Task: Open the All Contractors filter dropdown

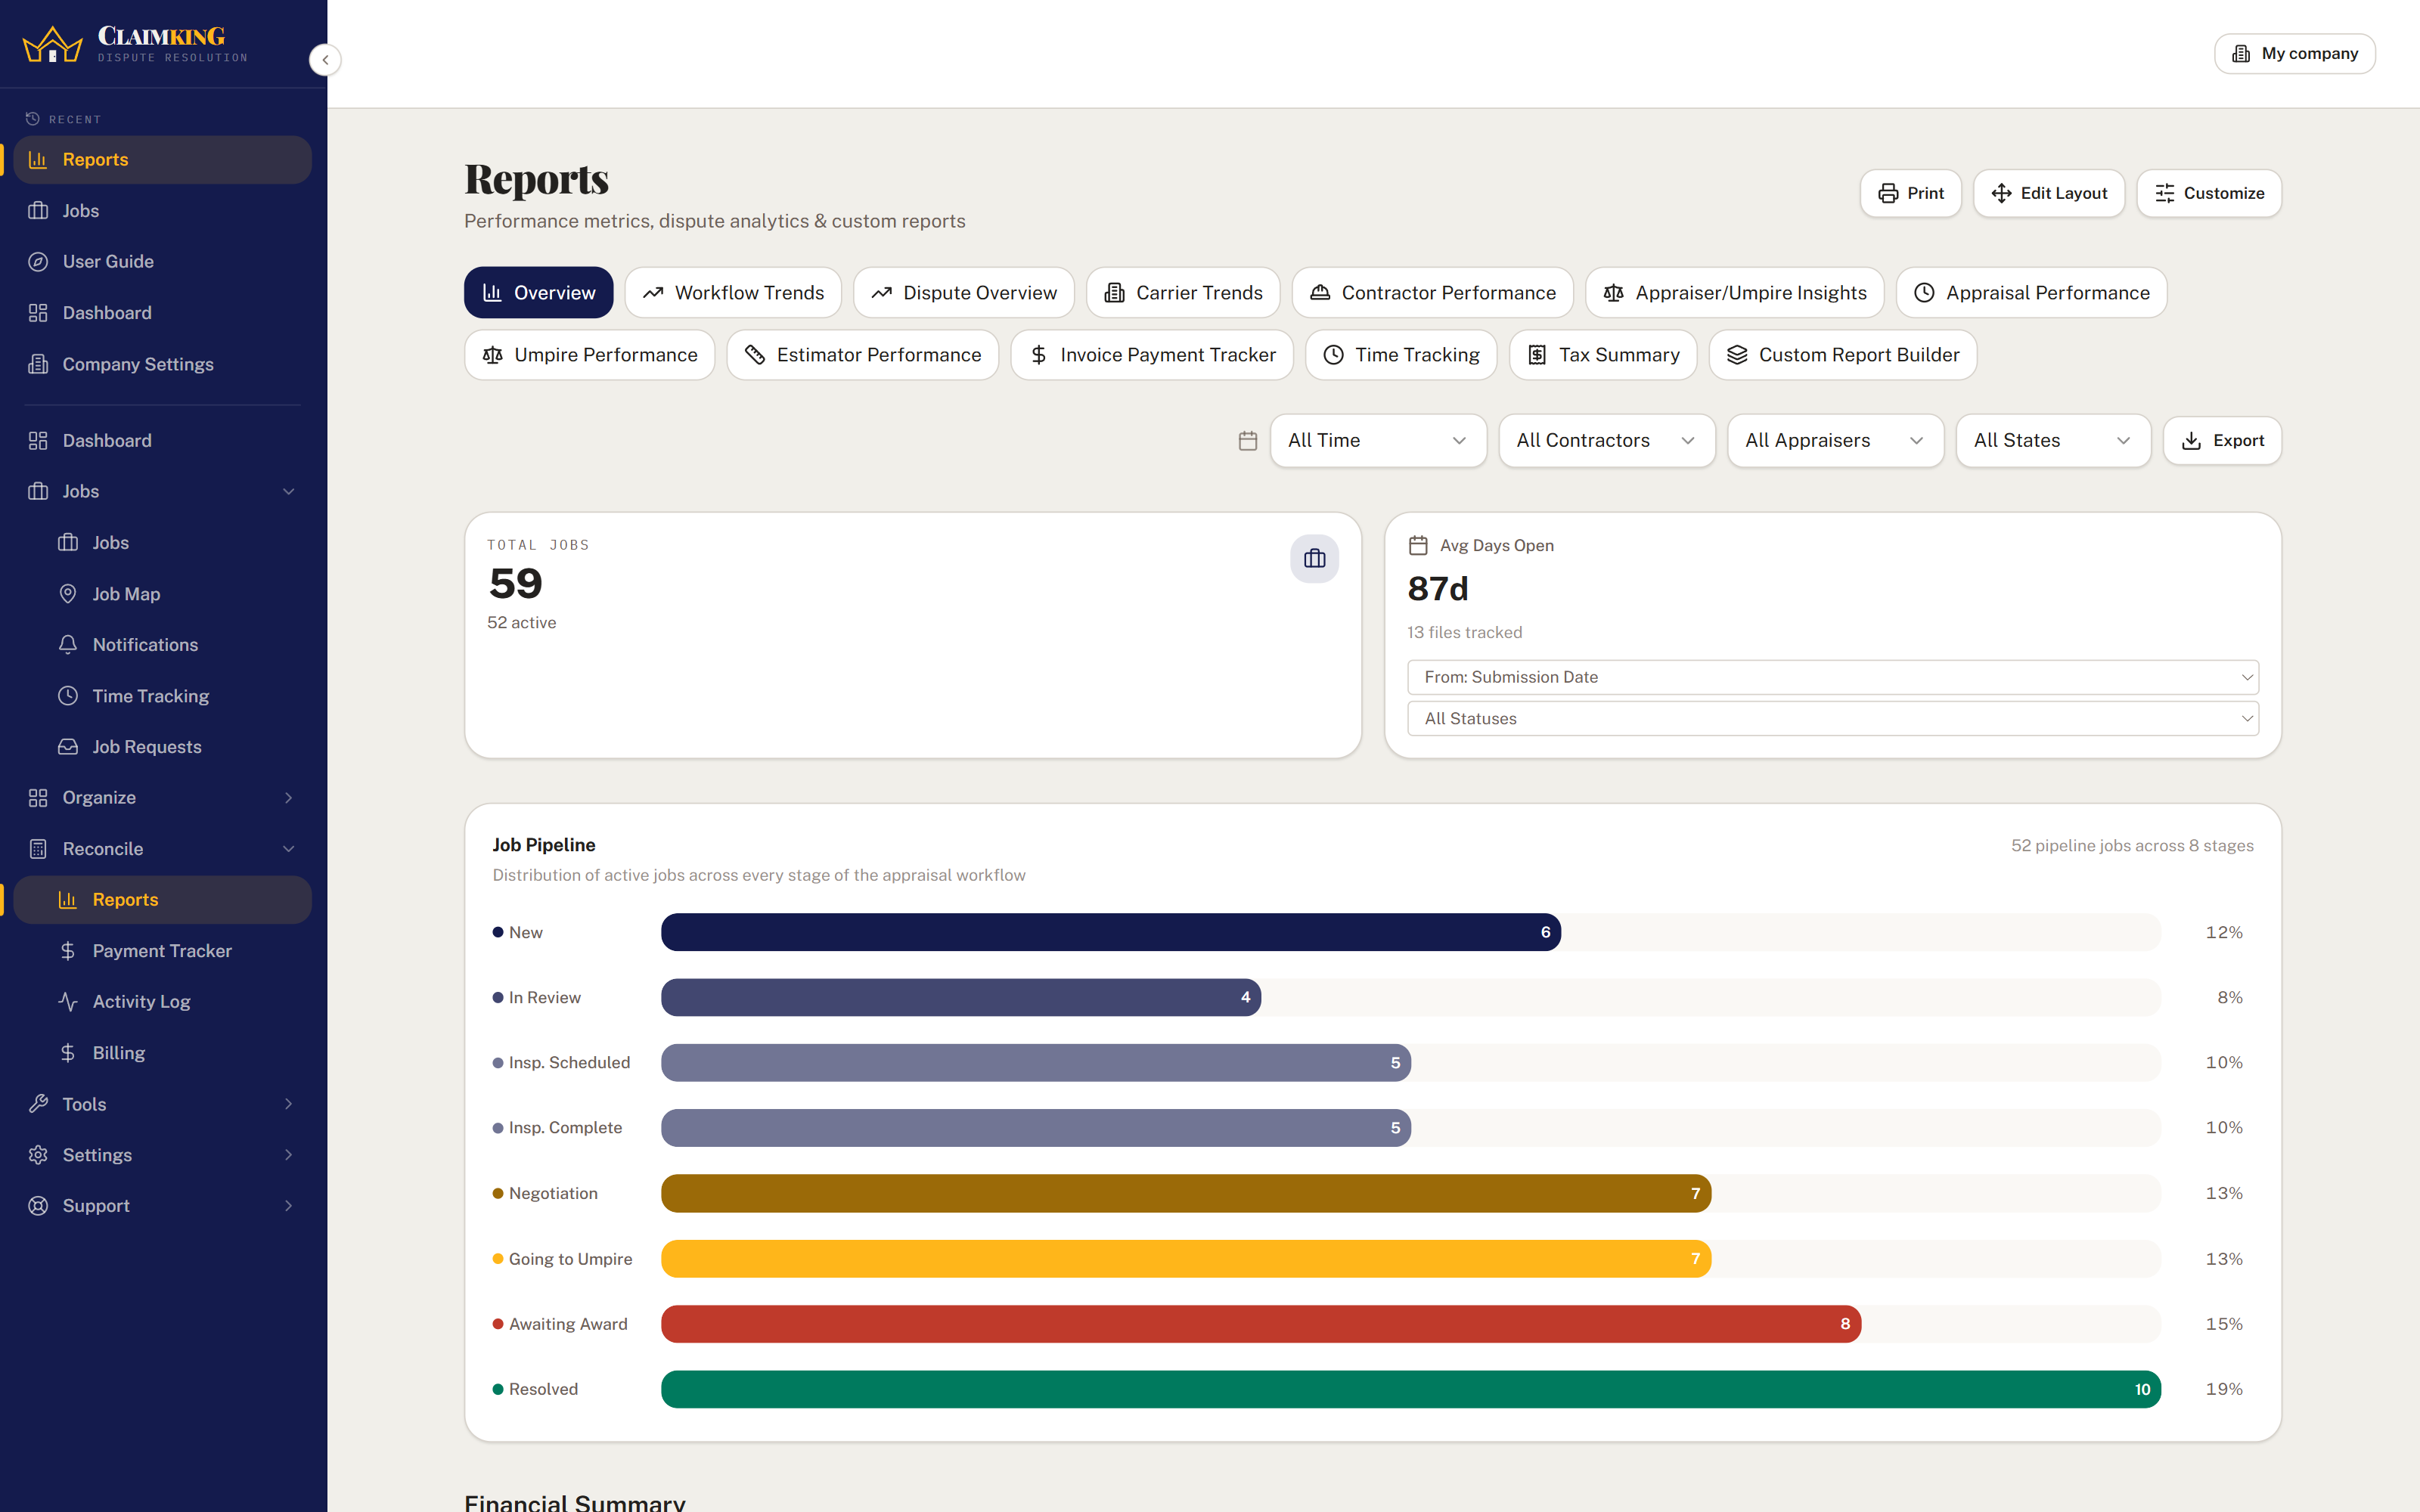Action: (x=1606, y=441)
